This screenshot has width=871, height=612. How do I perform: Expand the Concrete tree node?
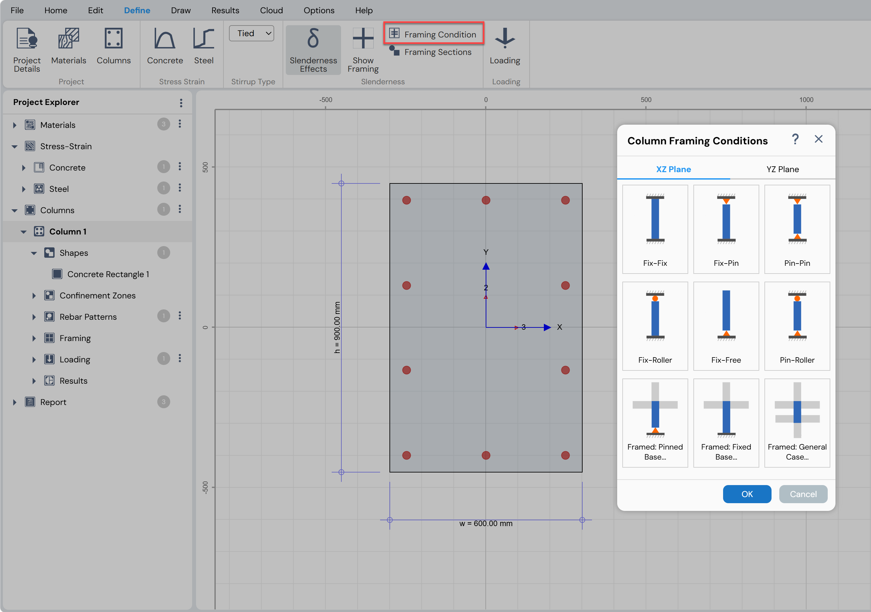click(24, 168)
